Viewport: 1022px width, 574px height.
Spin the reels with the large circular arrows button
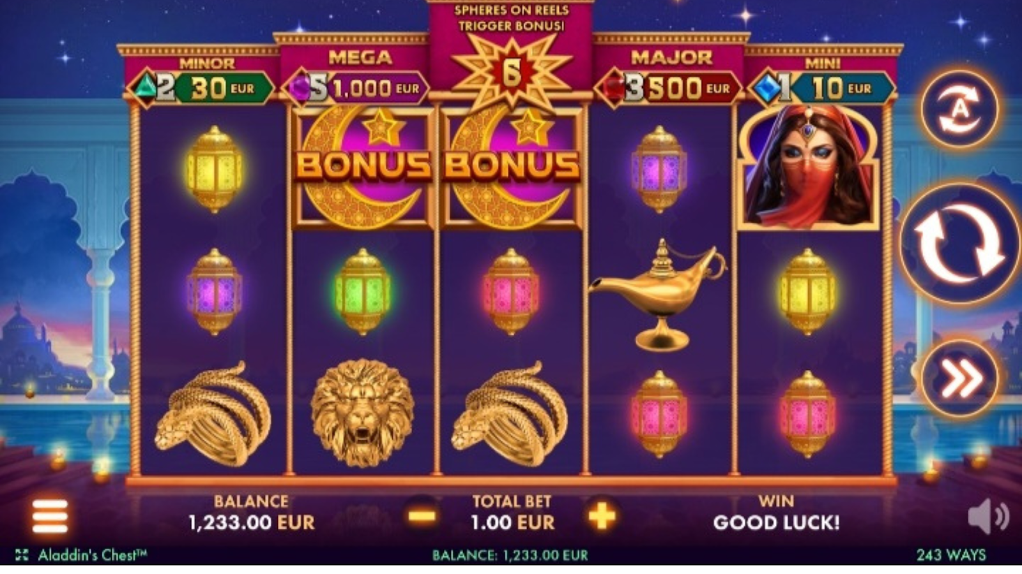pos(960,244)
